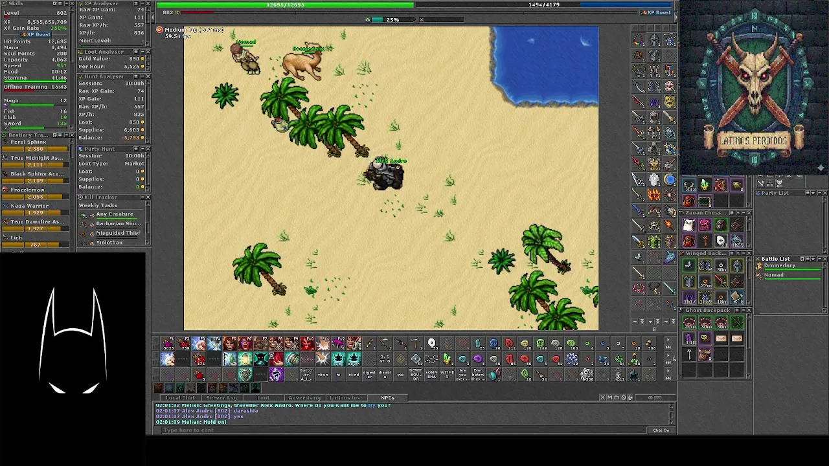Collapse the Bestiary Tracker panel
Image resolution: width=829 pixels, height=466 pixels.
point(67,135)
